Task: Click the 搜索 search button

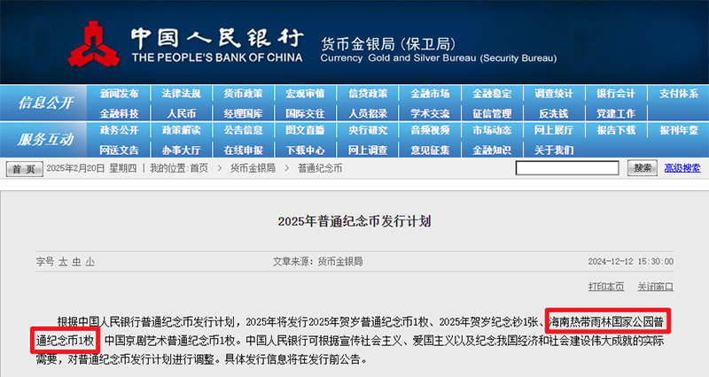Action: (642, 168)
